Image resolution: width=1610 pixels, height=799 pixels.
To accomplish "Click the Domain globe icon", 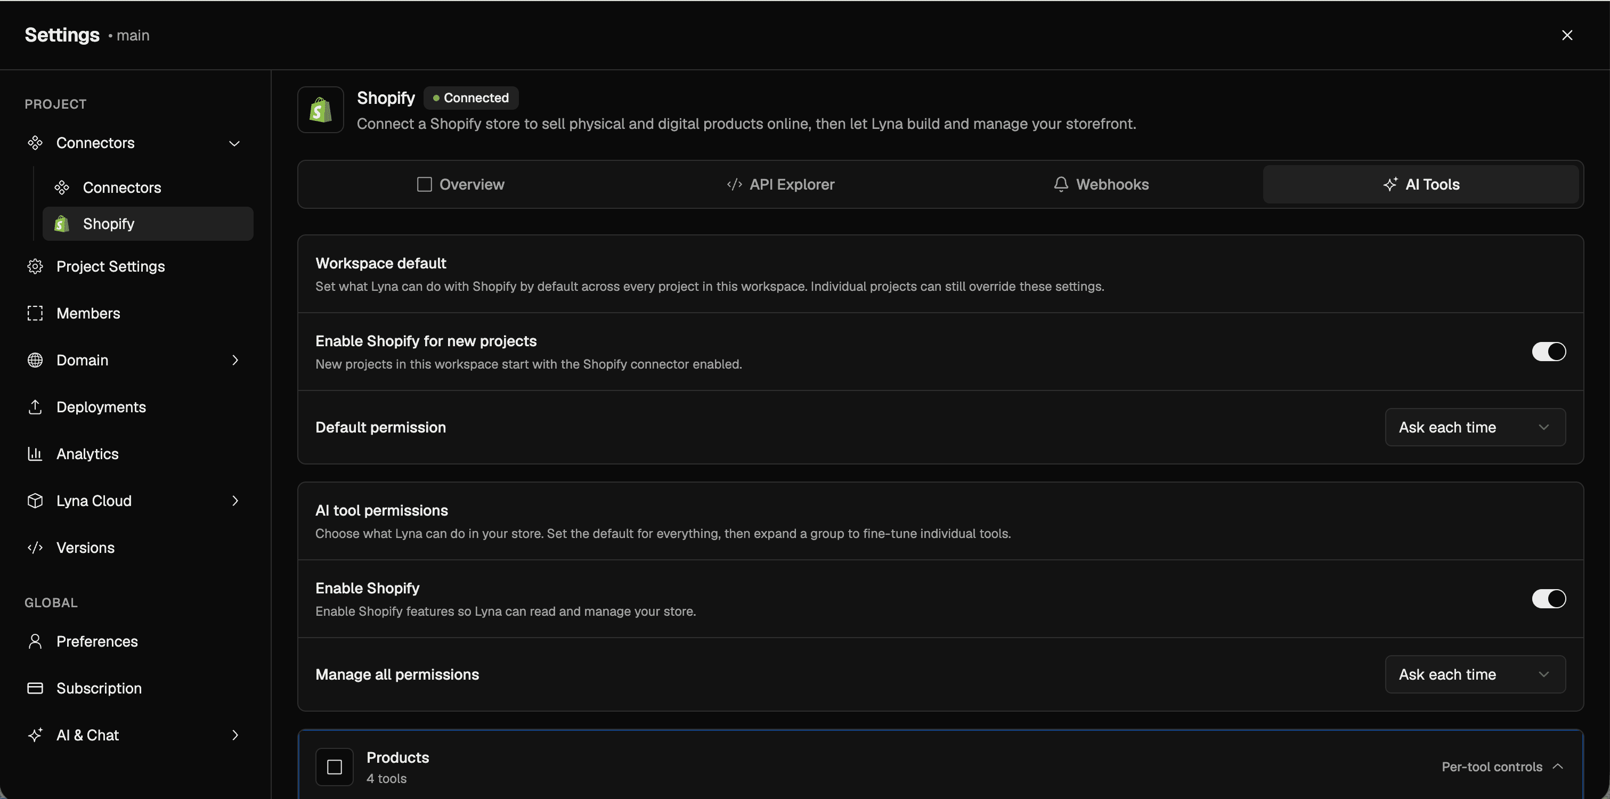I will pos(35,361).
